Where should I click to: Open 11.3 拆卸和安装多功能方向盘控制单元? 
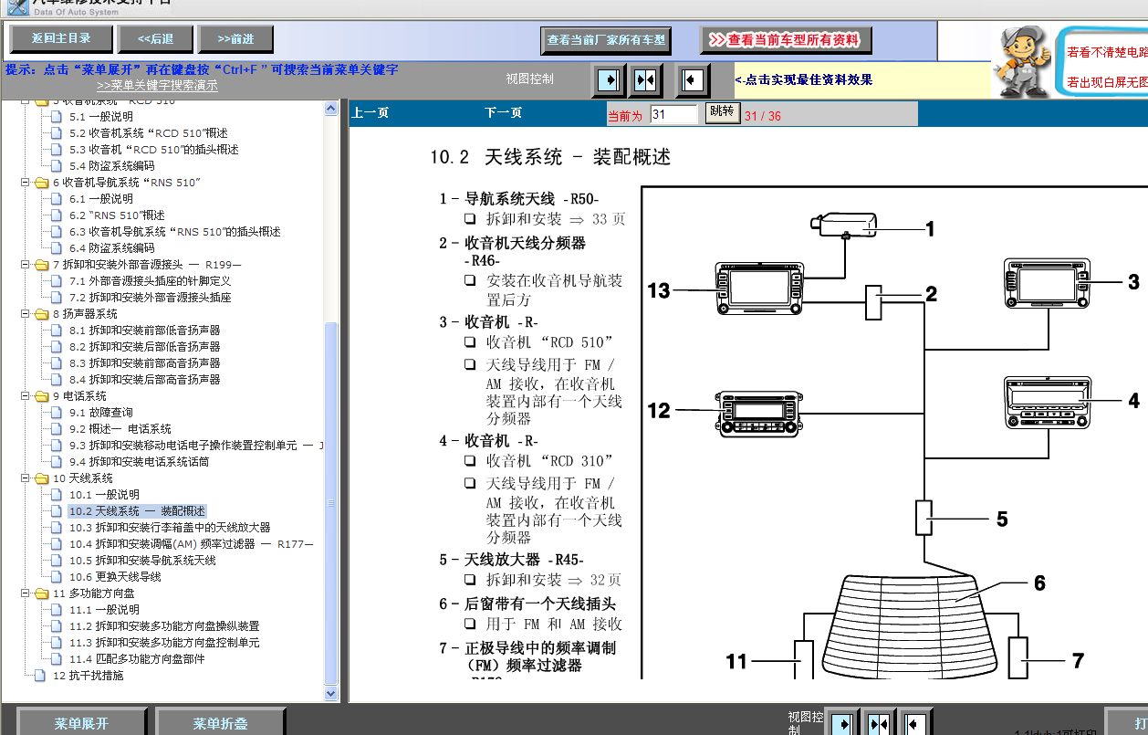click(x=163, y=643)
